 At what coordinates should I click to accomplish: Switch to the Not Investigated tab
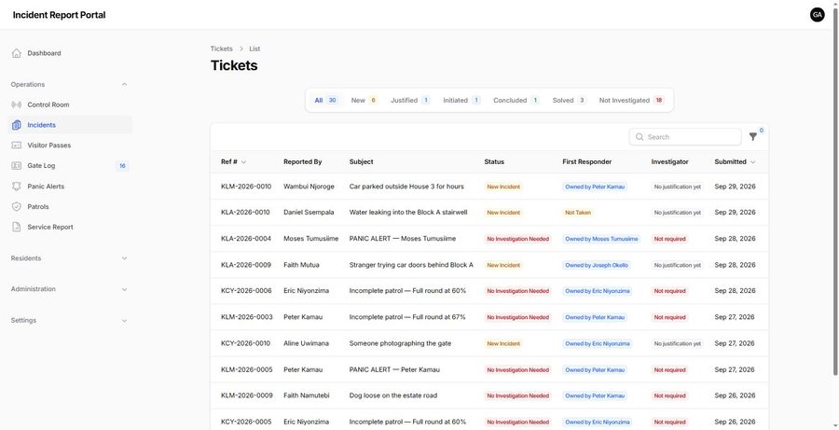[x=631, y=100]
